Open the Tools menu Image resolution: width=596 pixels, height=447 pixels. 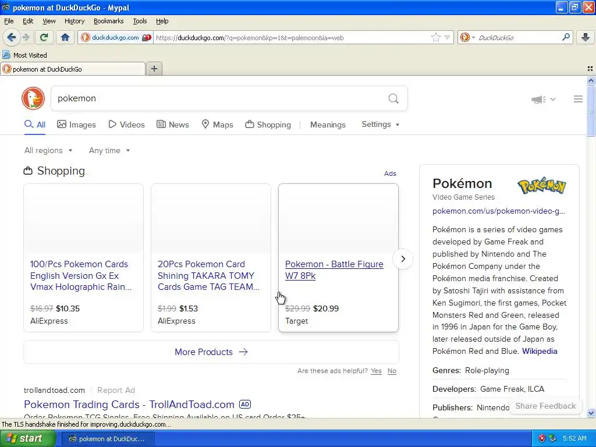[x=140, y=21]
